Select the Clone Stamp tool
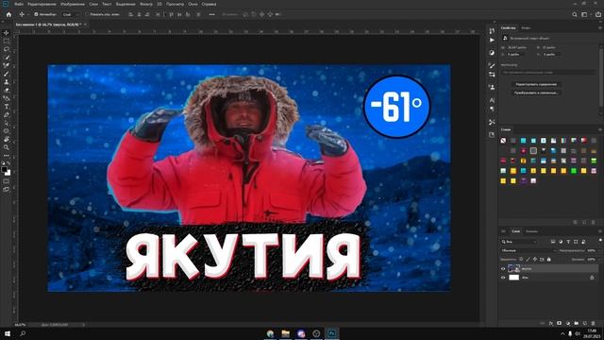 point(7,82)
